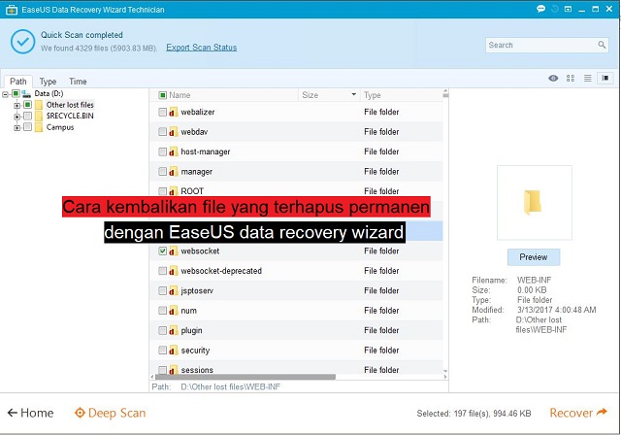The width and height of the screenshot is (621, 435).
Task: Check the jsptoserv checkbox
Action: coord(162,290)
